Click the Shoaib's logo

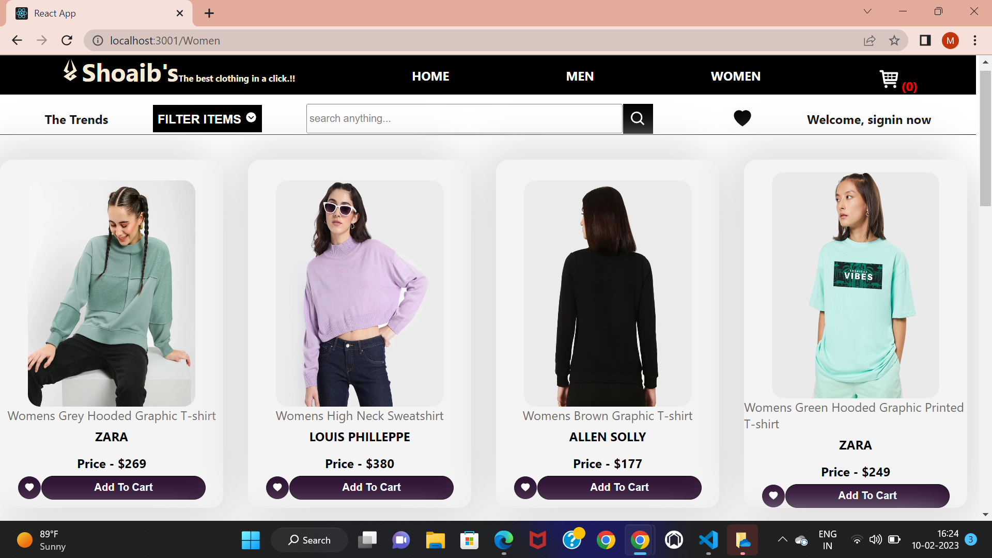120,72
